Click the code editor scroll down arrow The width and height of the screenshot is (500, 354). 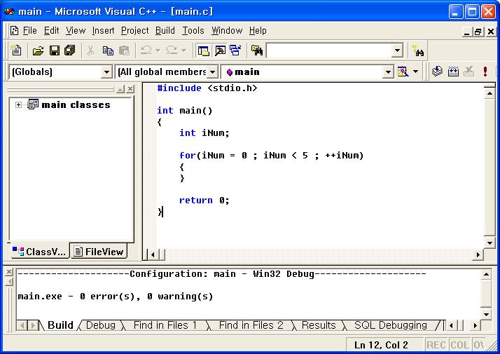(489, 243)
